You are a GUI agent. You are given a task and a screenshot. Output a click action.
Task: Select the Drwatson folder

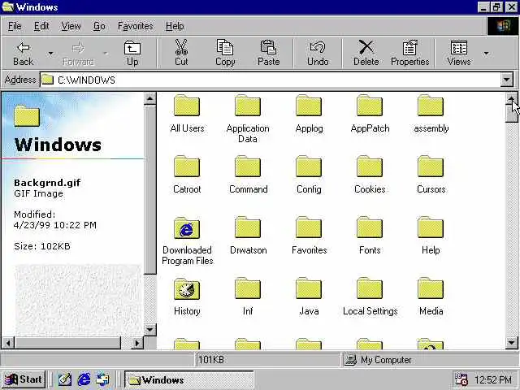click(248, 236)
